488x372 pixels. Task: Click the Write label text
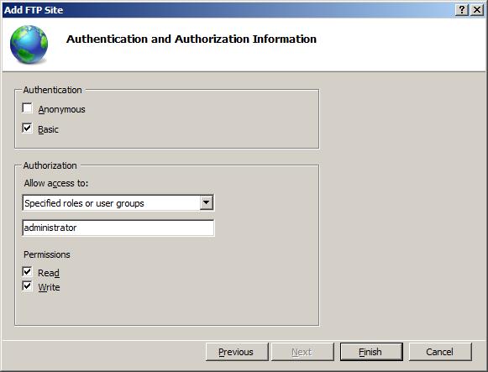pos(50,287)
